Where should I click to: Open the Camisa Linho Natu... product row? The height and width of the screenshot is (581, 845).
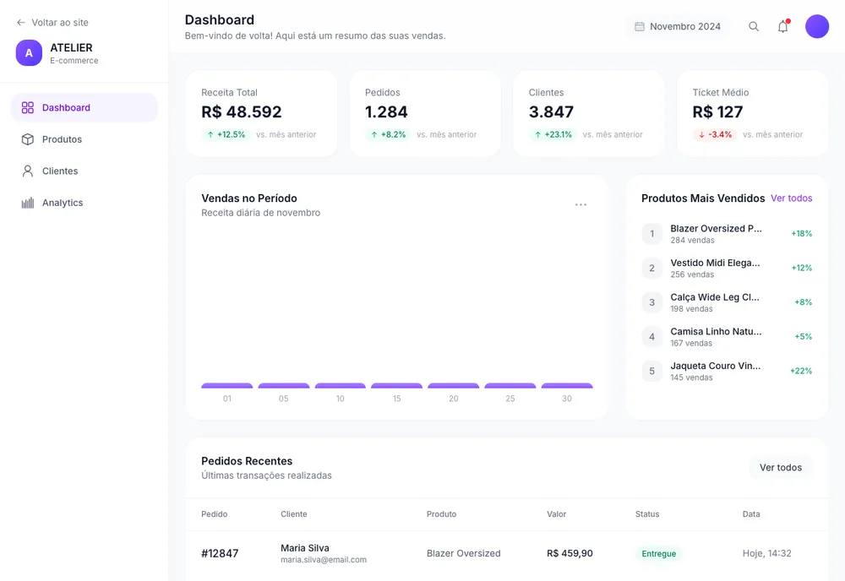727,337
